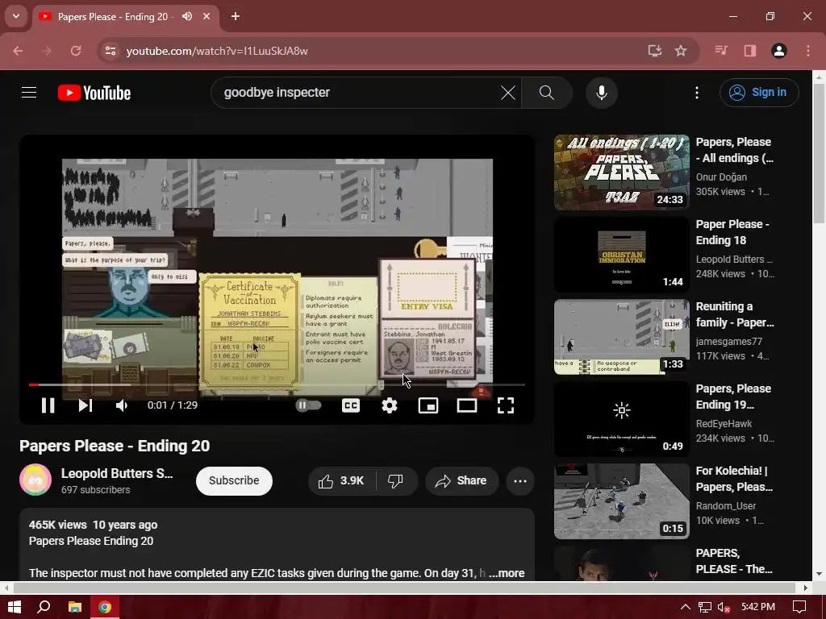Close the Papers Please tab
This screenshot has height=619, width=826.
206,17
